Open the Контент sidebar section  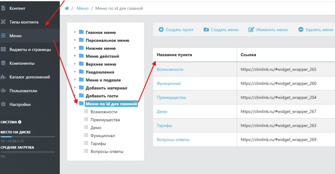30,8
